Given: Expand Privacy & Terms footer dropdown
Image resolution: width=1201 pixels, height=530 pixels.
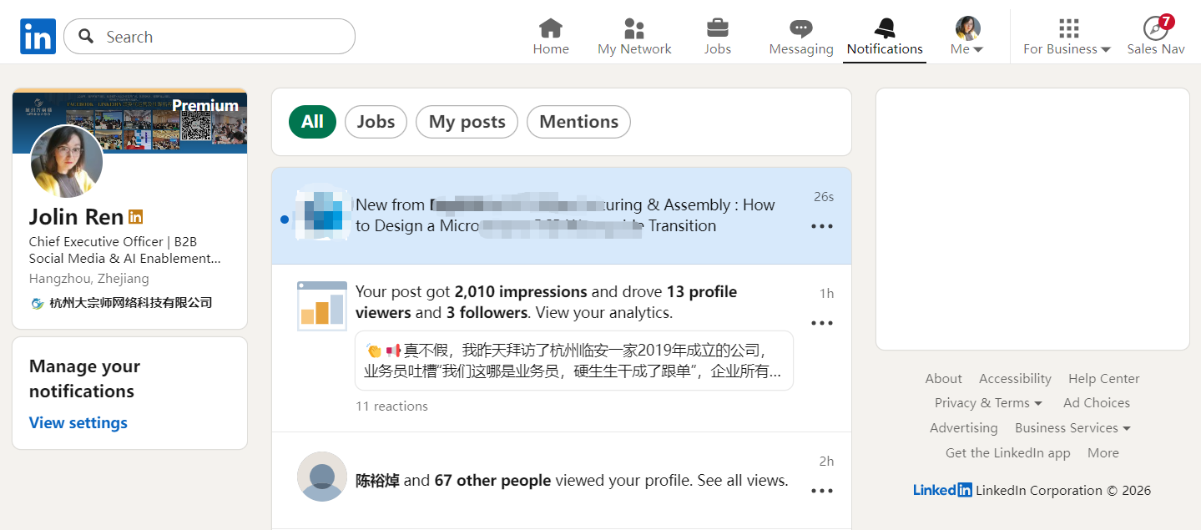Looking at the screenshot, I should tap(988, 403).
